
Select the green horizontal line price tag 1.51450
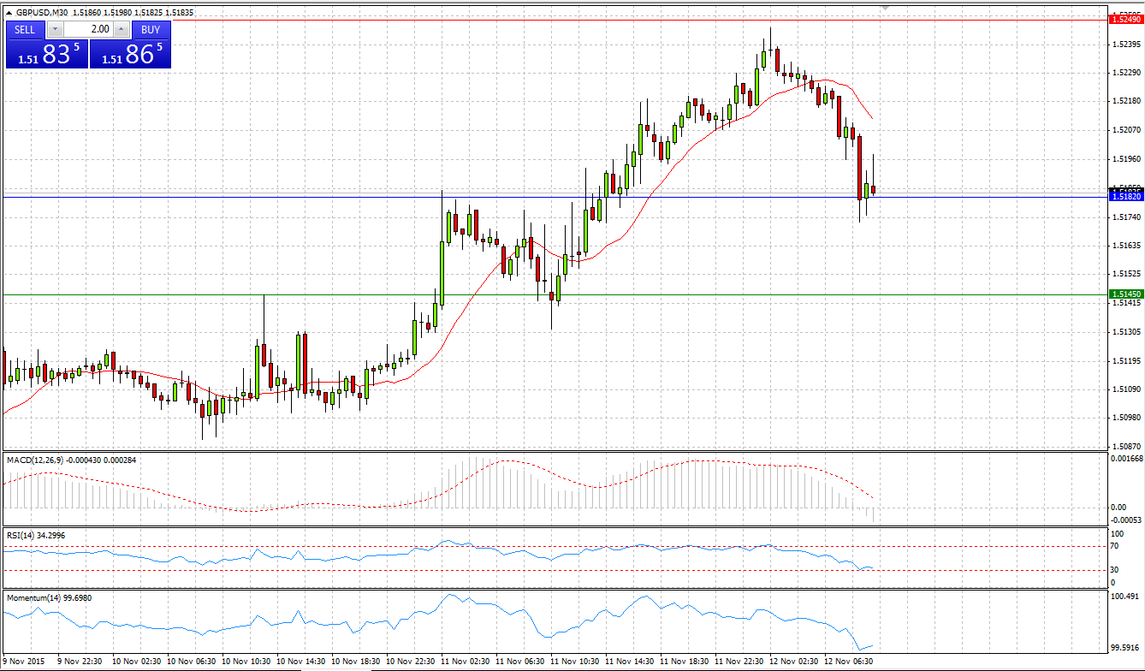[x=1125, y=294]
